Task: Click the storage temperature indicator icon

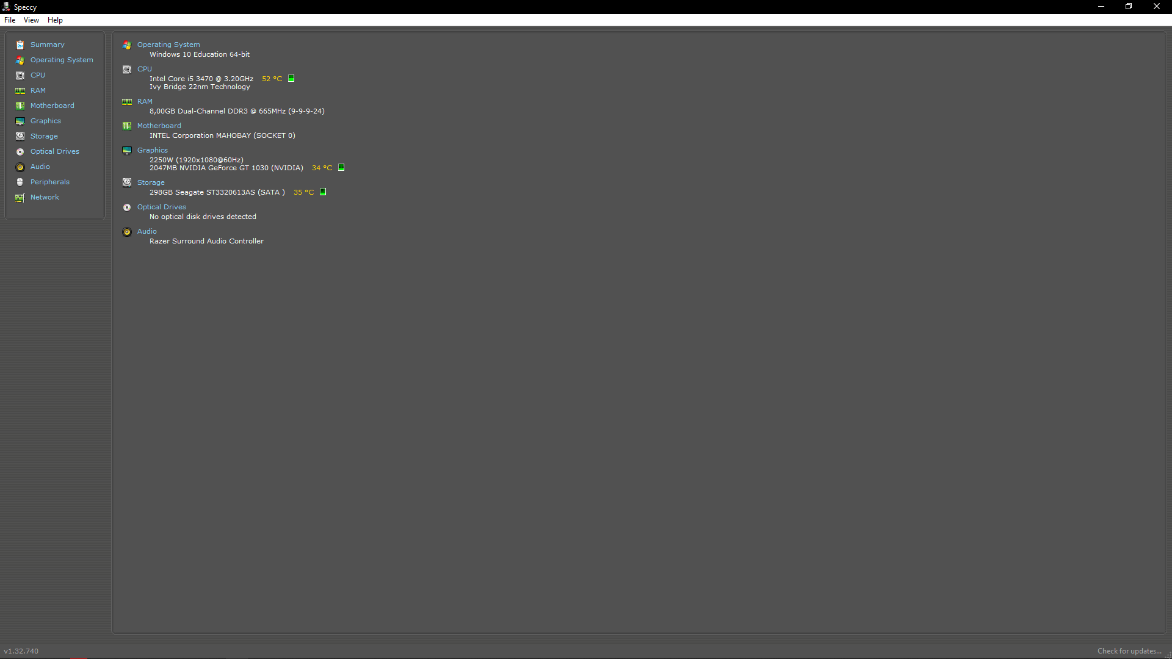Action: click(x=323, y=192)
